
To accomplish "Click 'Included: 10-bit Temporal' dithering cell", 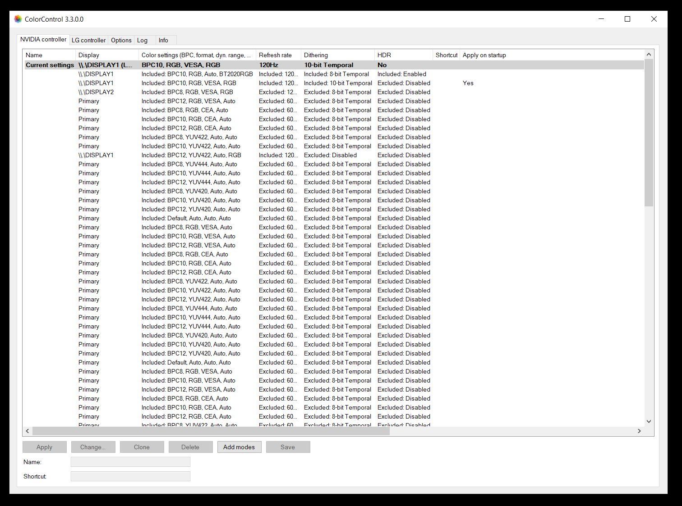I will click(x=338, y=83).
